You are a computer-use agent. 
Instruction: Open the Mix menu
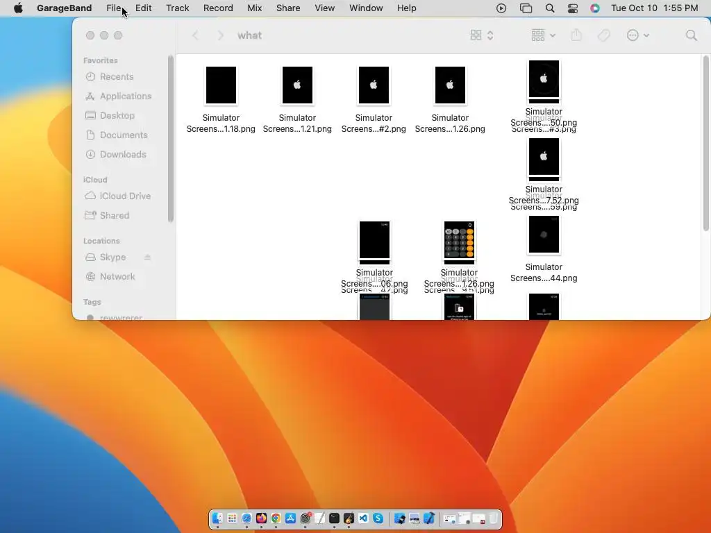(x=254, y=8)
